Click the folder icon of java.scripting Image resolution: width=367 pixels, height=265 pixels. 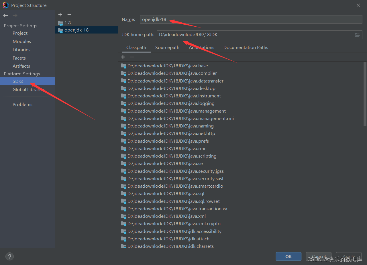click(123, 156)
